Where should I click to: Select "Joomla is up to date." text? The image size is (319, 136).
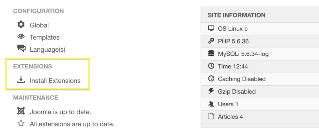pyautogui.click(x=60, y=112)
